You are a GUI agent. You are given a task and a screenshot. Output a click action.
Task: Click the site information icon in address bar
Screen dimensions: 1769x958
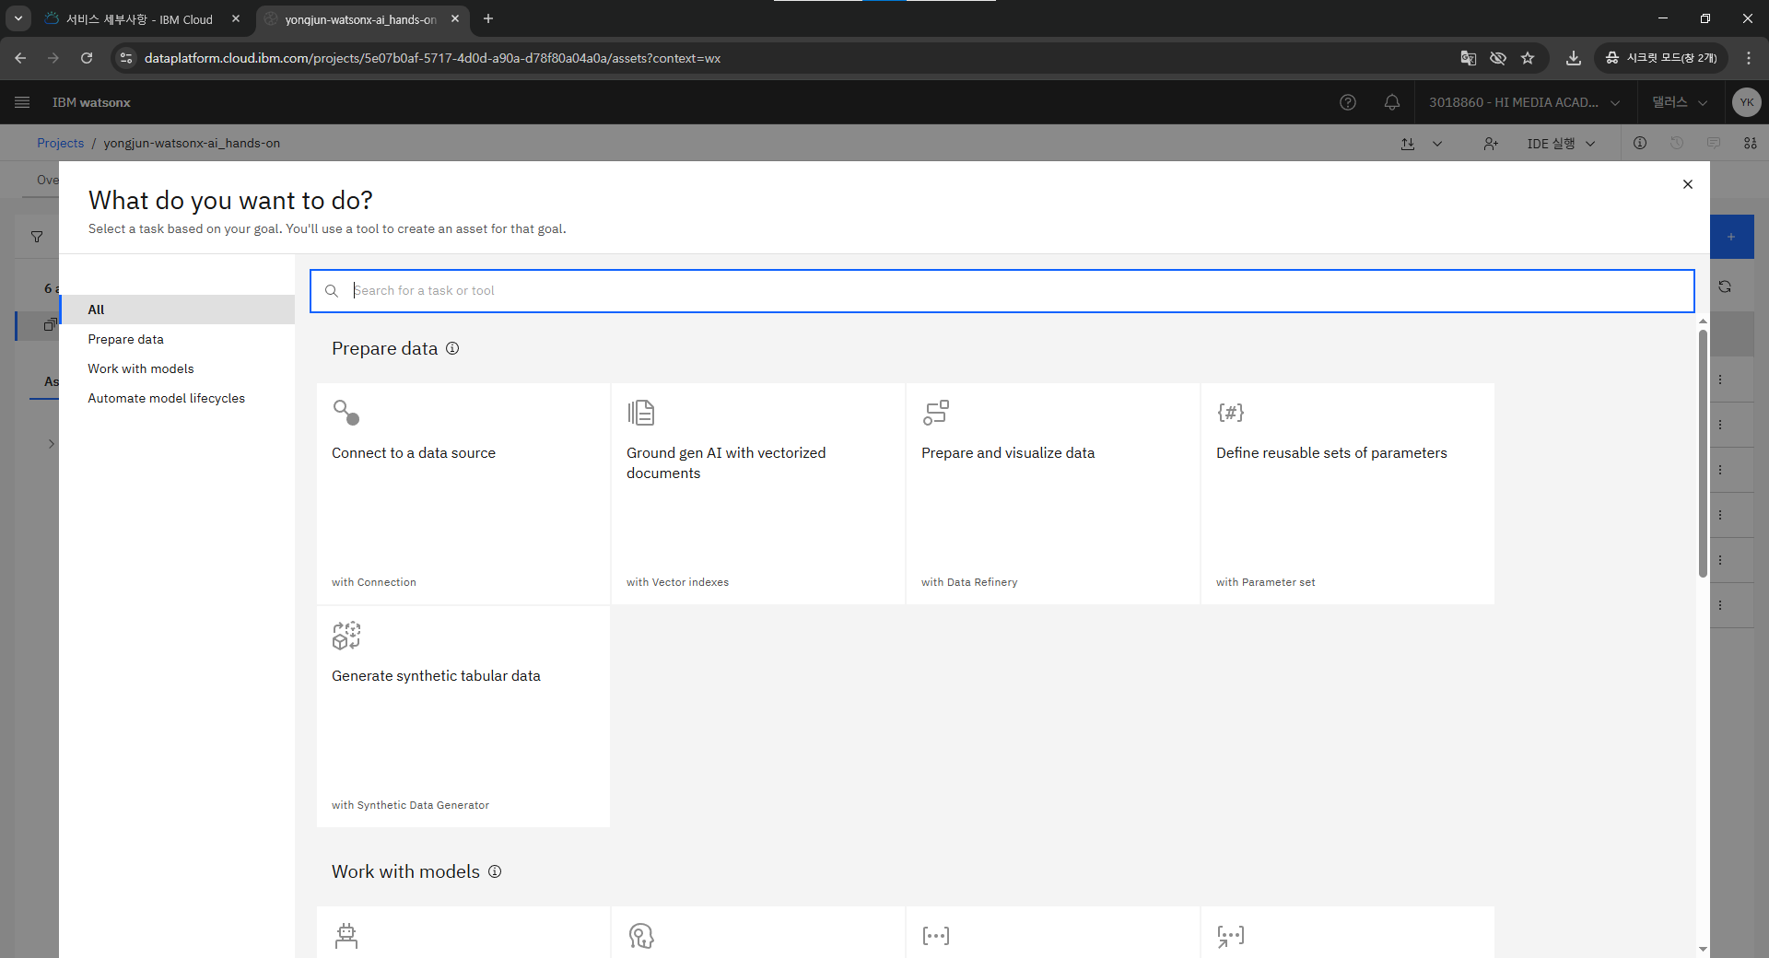point(126,58)
